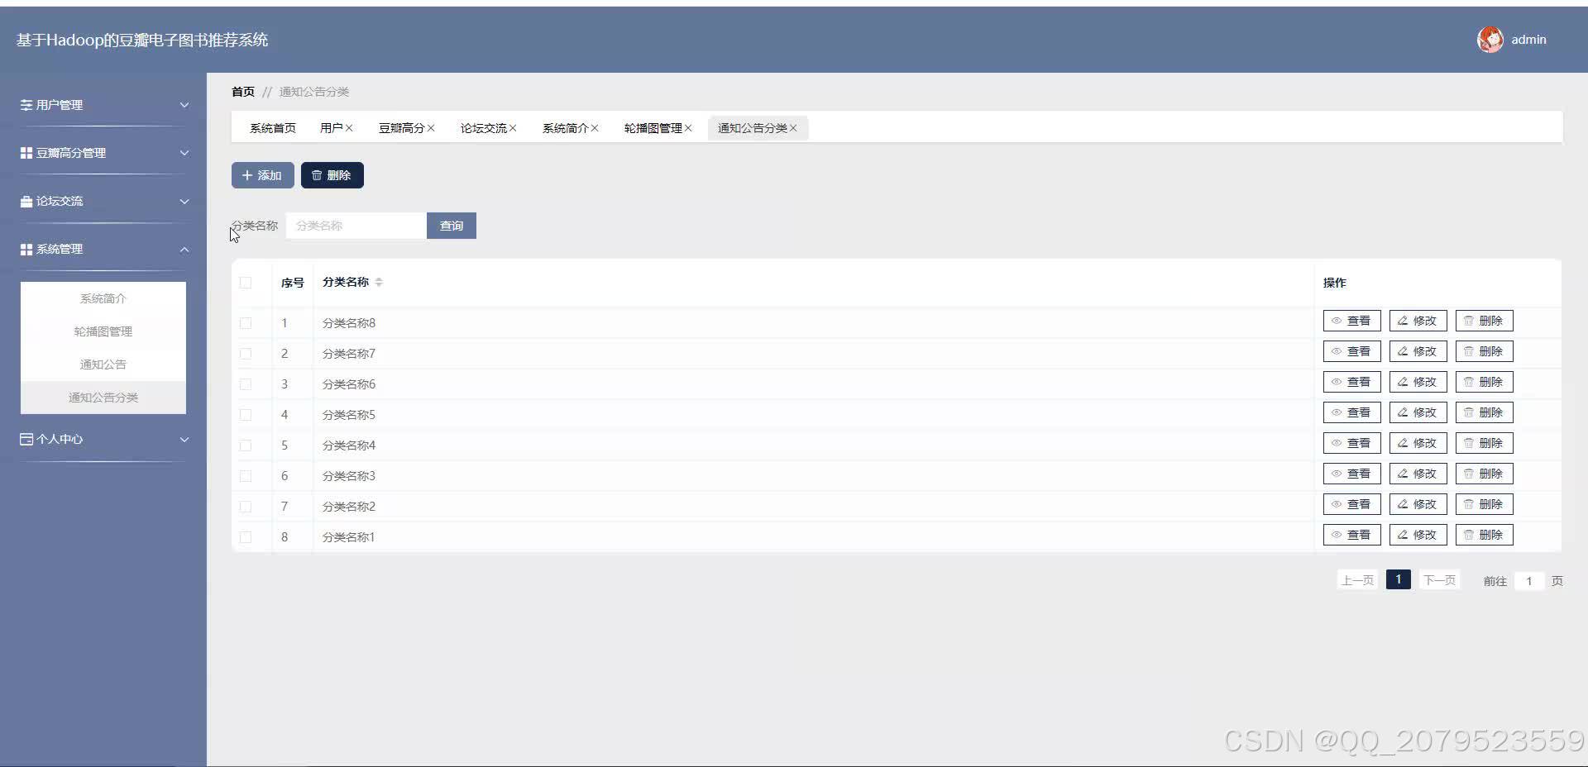
Task: Click the 分类名称 search input field
Action: coord(356,225)
